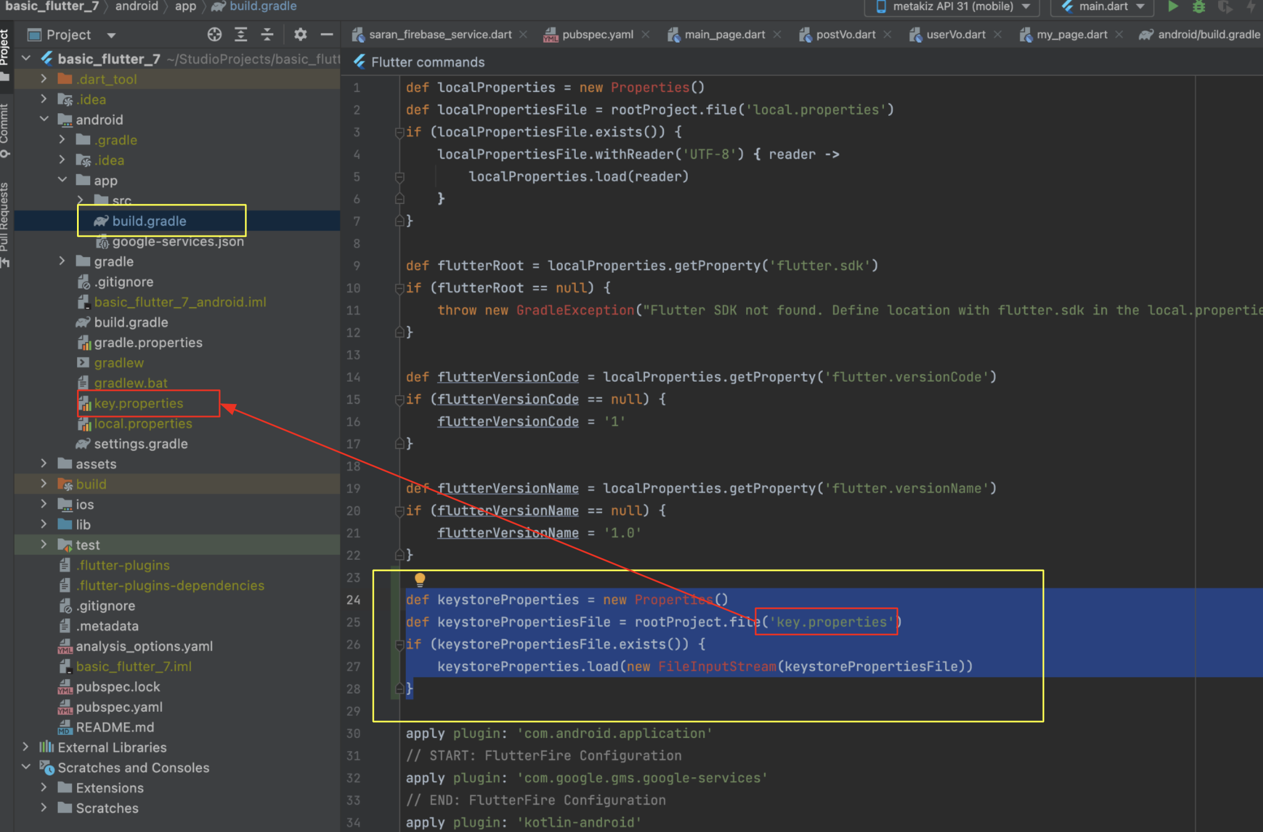Switch to the main_page.dart tab
This screenshot has width=1263, height=832.
tap(723, 34)
